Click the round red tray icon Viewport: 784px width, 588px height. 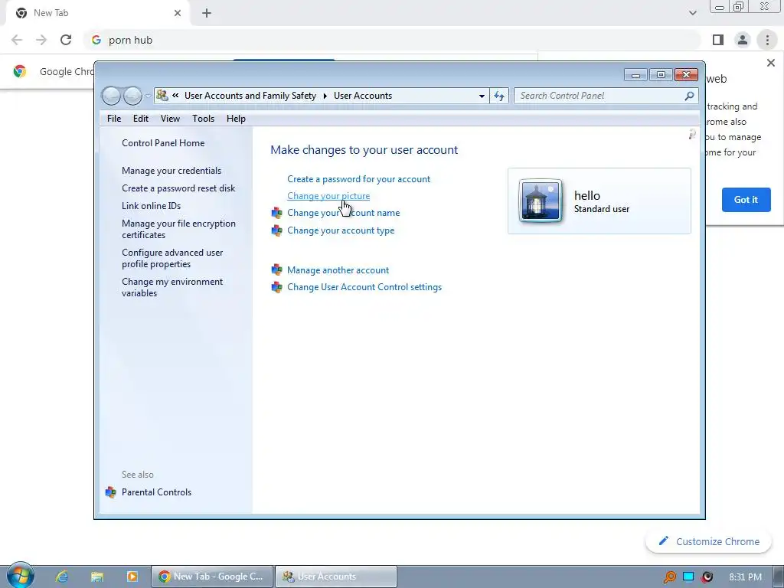pyautogui.click(x=707, y=577)
